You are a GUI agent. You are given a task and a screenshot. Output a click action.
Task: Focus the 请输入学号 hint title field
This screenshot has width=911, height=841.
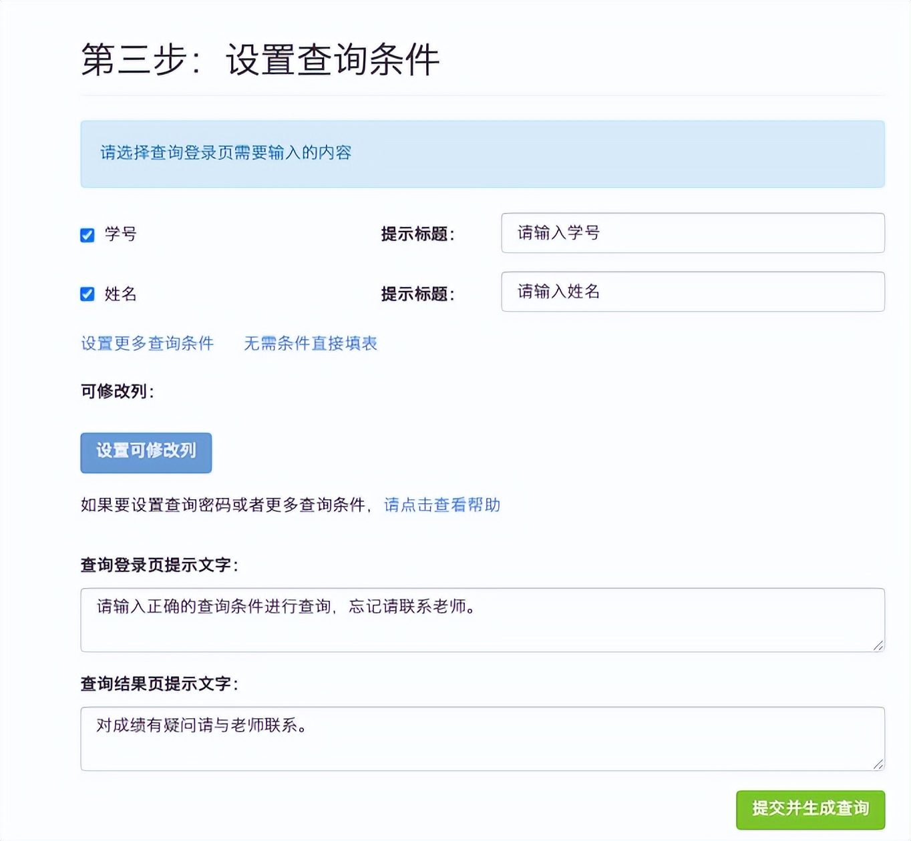tap(693, 233)
